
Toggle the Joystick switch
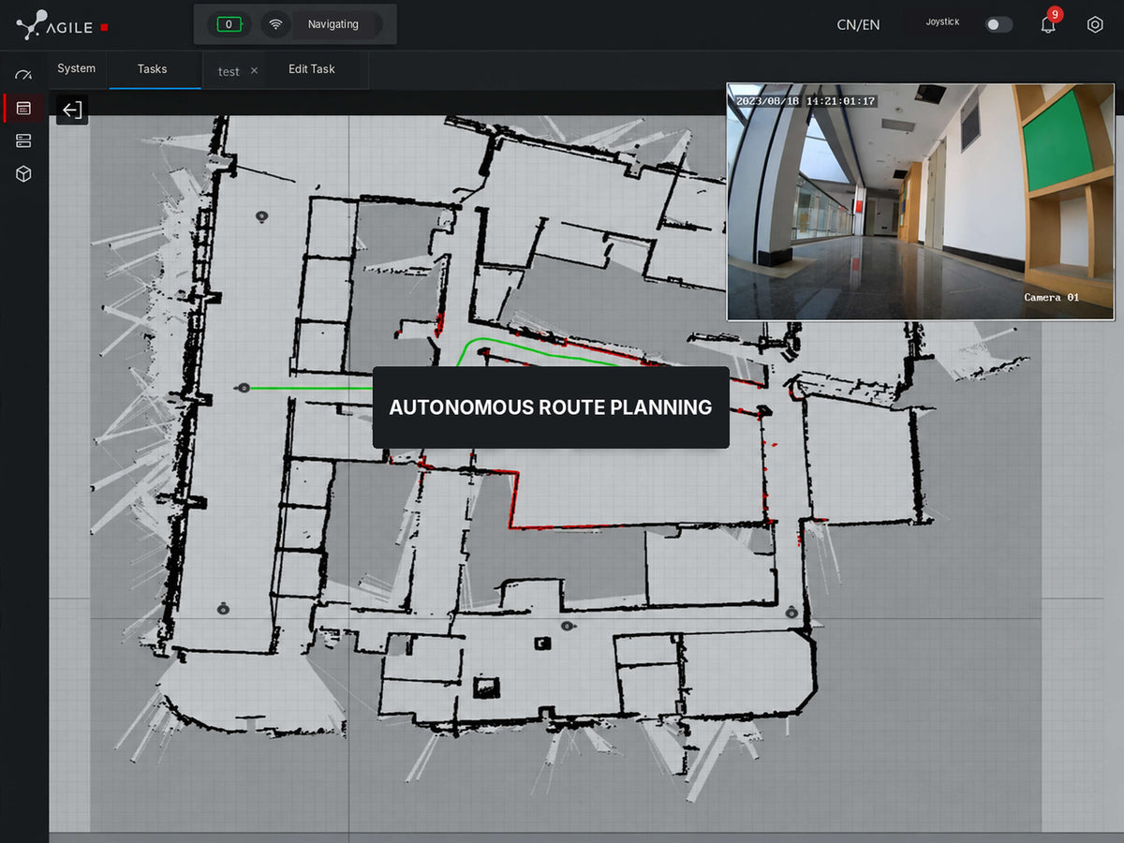pos(998,24)
